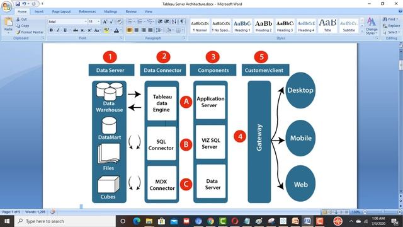Click the text highlight color button
This screenshot has width=403, height=227.
click(x=106, y=30)
